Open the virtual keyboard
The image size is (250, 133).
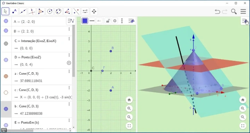pos(4,130)
